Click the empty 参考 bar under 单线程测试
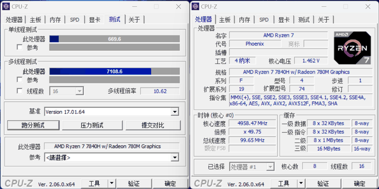The image size is (379, 189). [x=115, y=47]
